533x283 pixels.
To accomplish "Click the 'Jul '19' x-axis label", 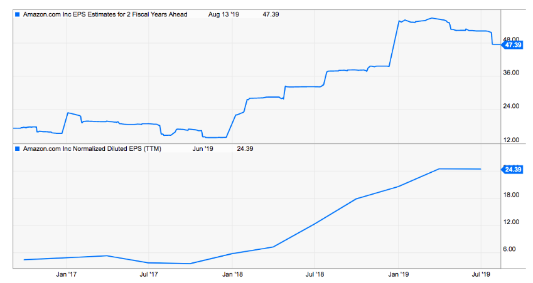I will pyautogui.click(x=481, y=274).
